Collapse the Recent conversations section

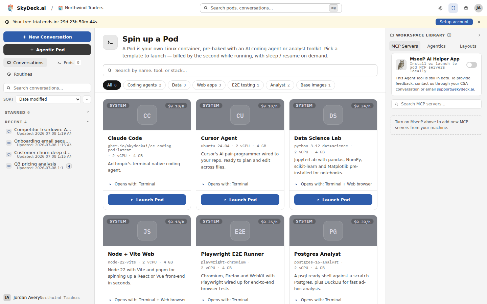tap(88, 122)
